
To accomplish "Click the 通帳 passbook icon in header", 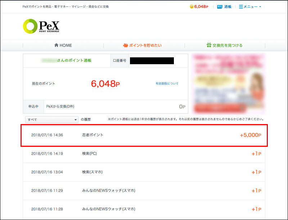I will tap(220, 7).
